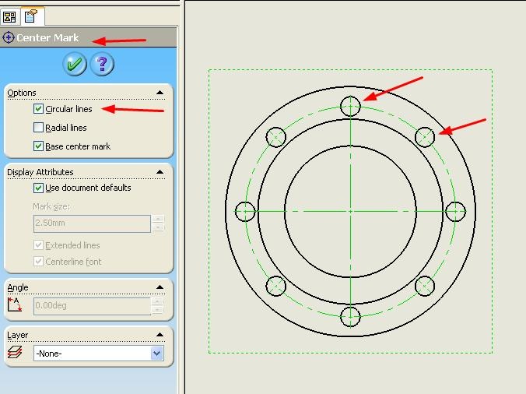This screenshot has height=394, width=526.
Task: Click the Center Mark title icon
Action: click(x=8, y=37)
